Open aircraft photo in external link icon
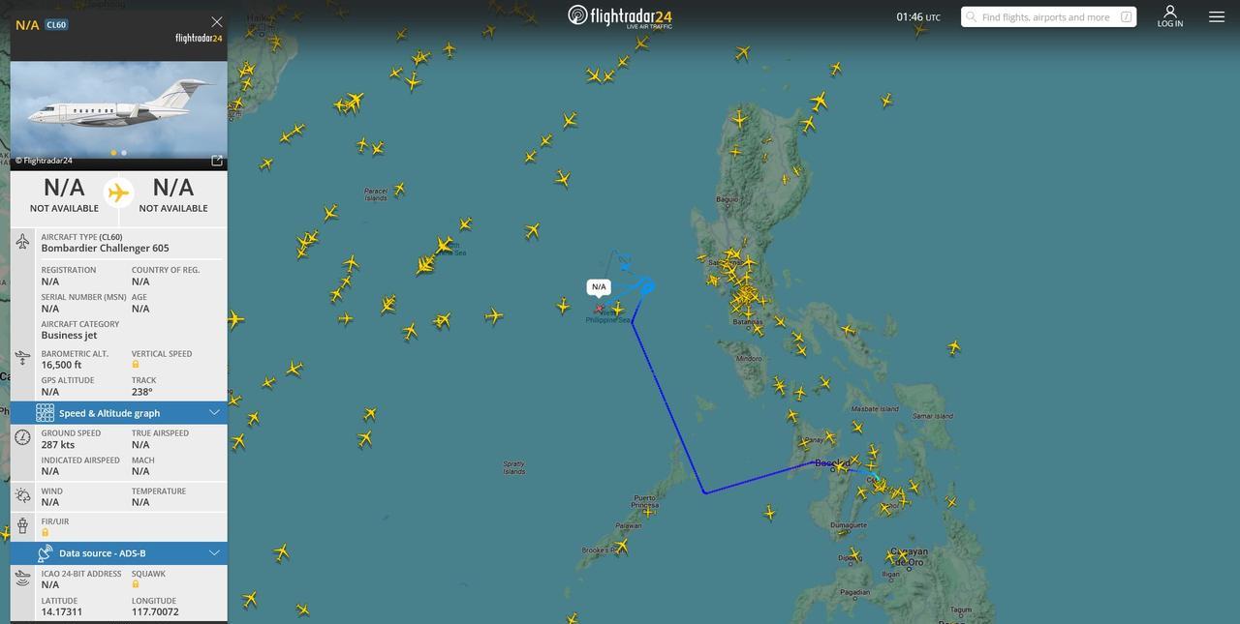 coord(217,161)
